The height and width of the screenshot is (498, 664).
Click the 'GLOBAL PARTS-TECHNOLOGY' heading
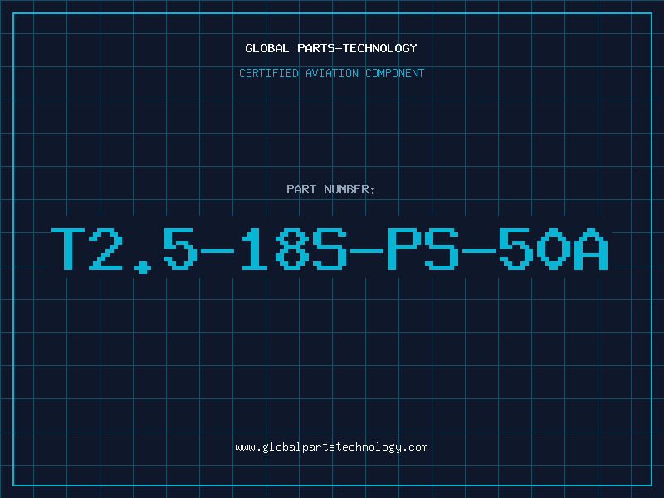click(x=331, y=48)
